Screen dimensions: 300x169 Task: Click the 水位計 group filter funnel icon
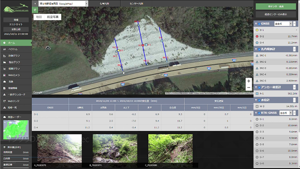pyautogui.click(x=256, y=100)
